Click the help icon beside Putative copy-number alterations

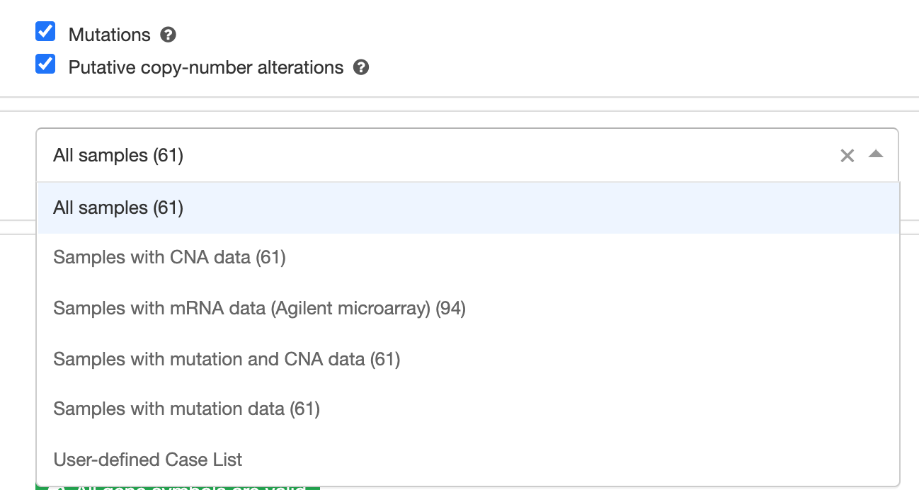tap(360, 68)
